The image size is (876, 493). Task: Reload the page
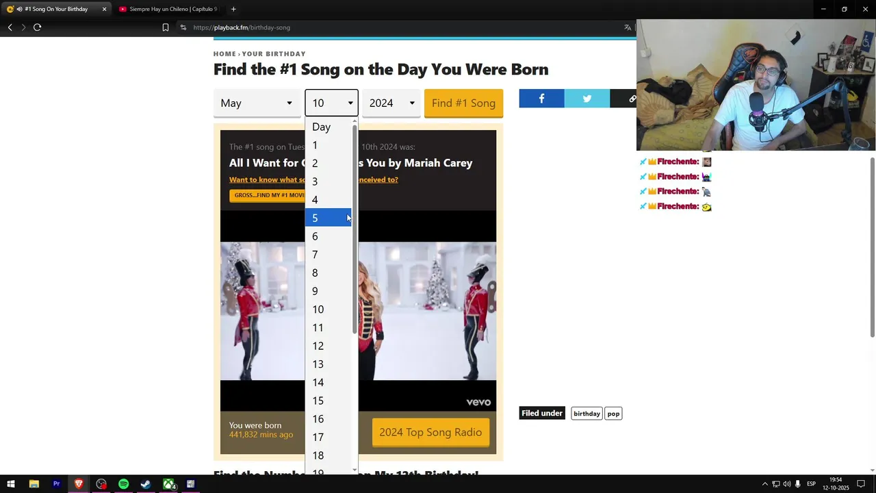click(x=38, y=27)
